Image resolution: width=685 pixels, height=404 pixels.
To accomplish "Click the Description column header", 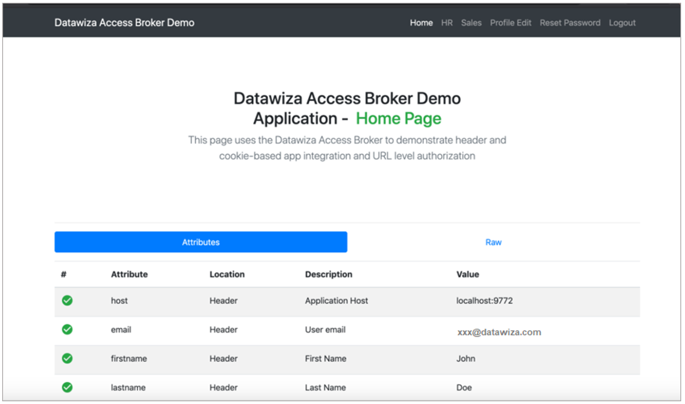I will [328, 275].
